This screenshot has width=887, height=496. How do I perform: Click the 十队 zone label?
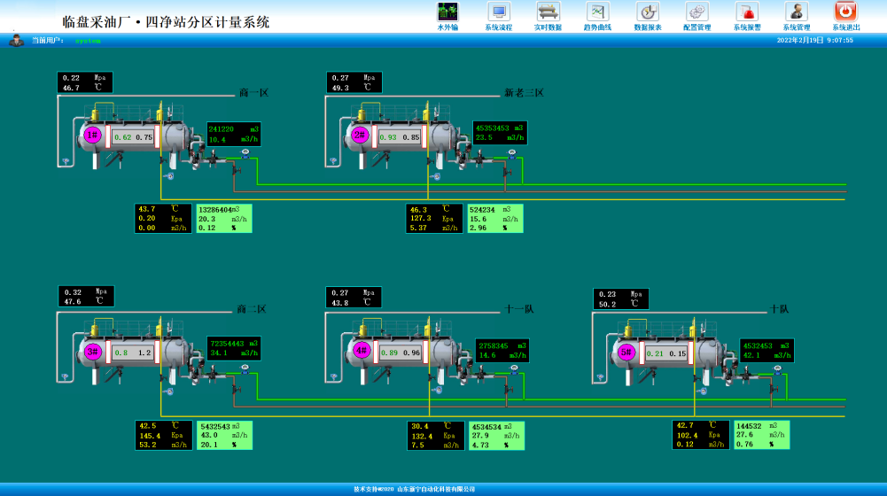click(779, 309)
